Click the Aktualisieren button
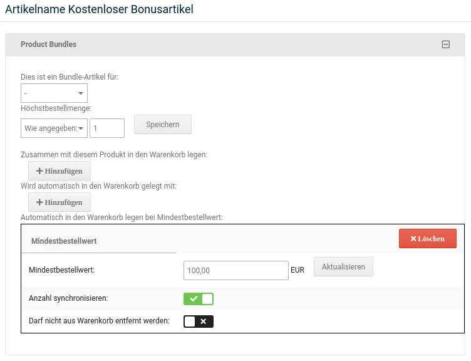Image resolution: width=471 pixels, height=361 pixels. 343,266
